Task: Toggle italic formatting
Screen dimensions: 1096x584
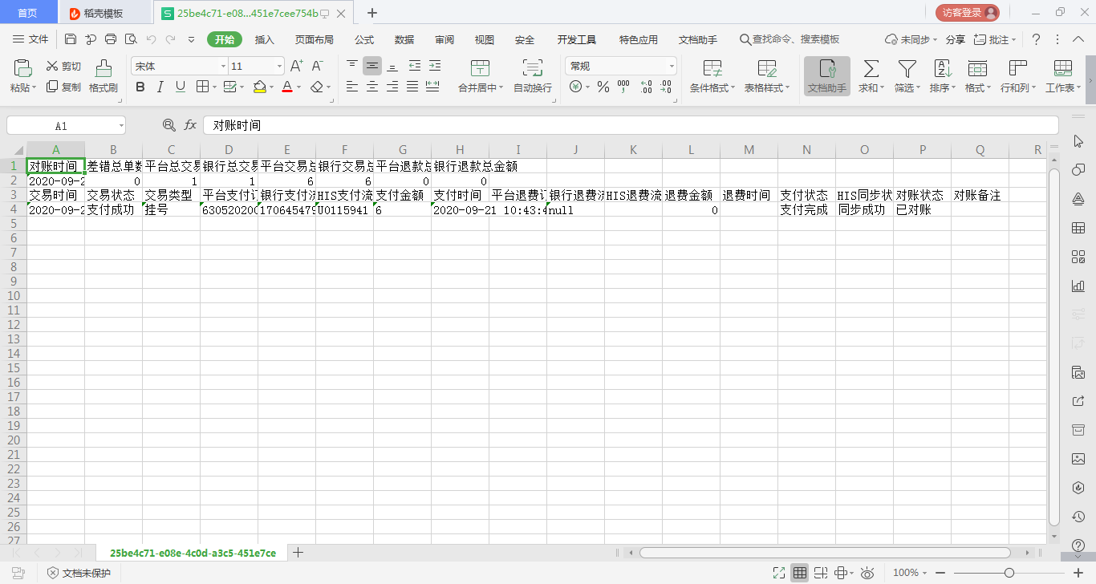Action: coord(160,86)
